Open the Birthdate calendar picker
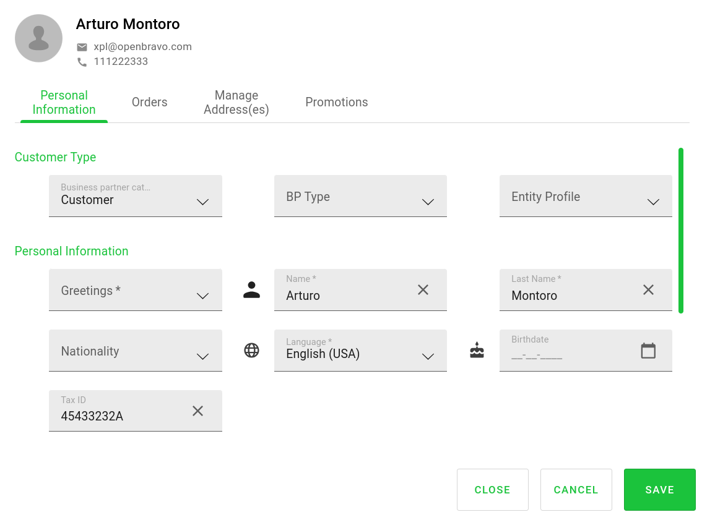The height and width of the screenshot is (520, 702). point(648,351)
